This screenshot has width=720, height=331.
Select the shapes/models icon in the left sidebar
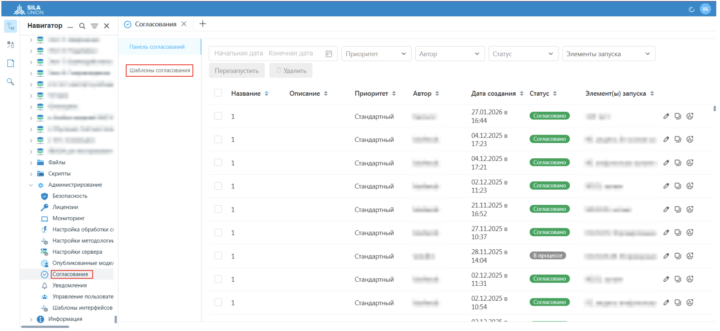(x=10, y=44)
